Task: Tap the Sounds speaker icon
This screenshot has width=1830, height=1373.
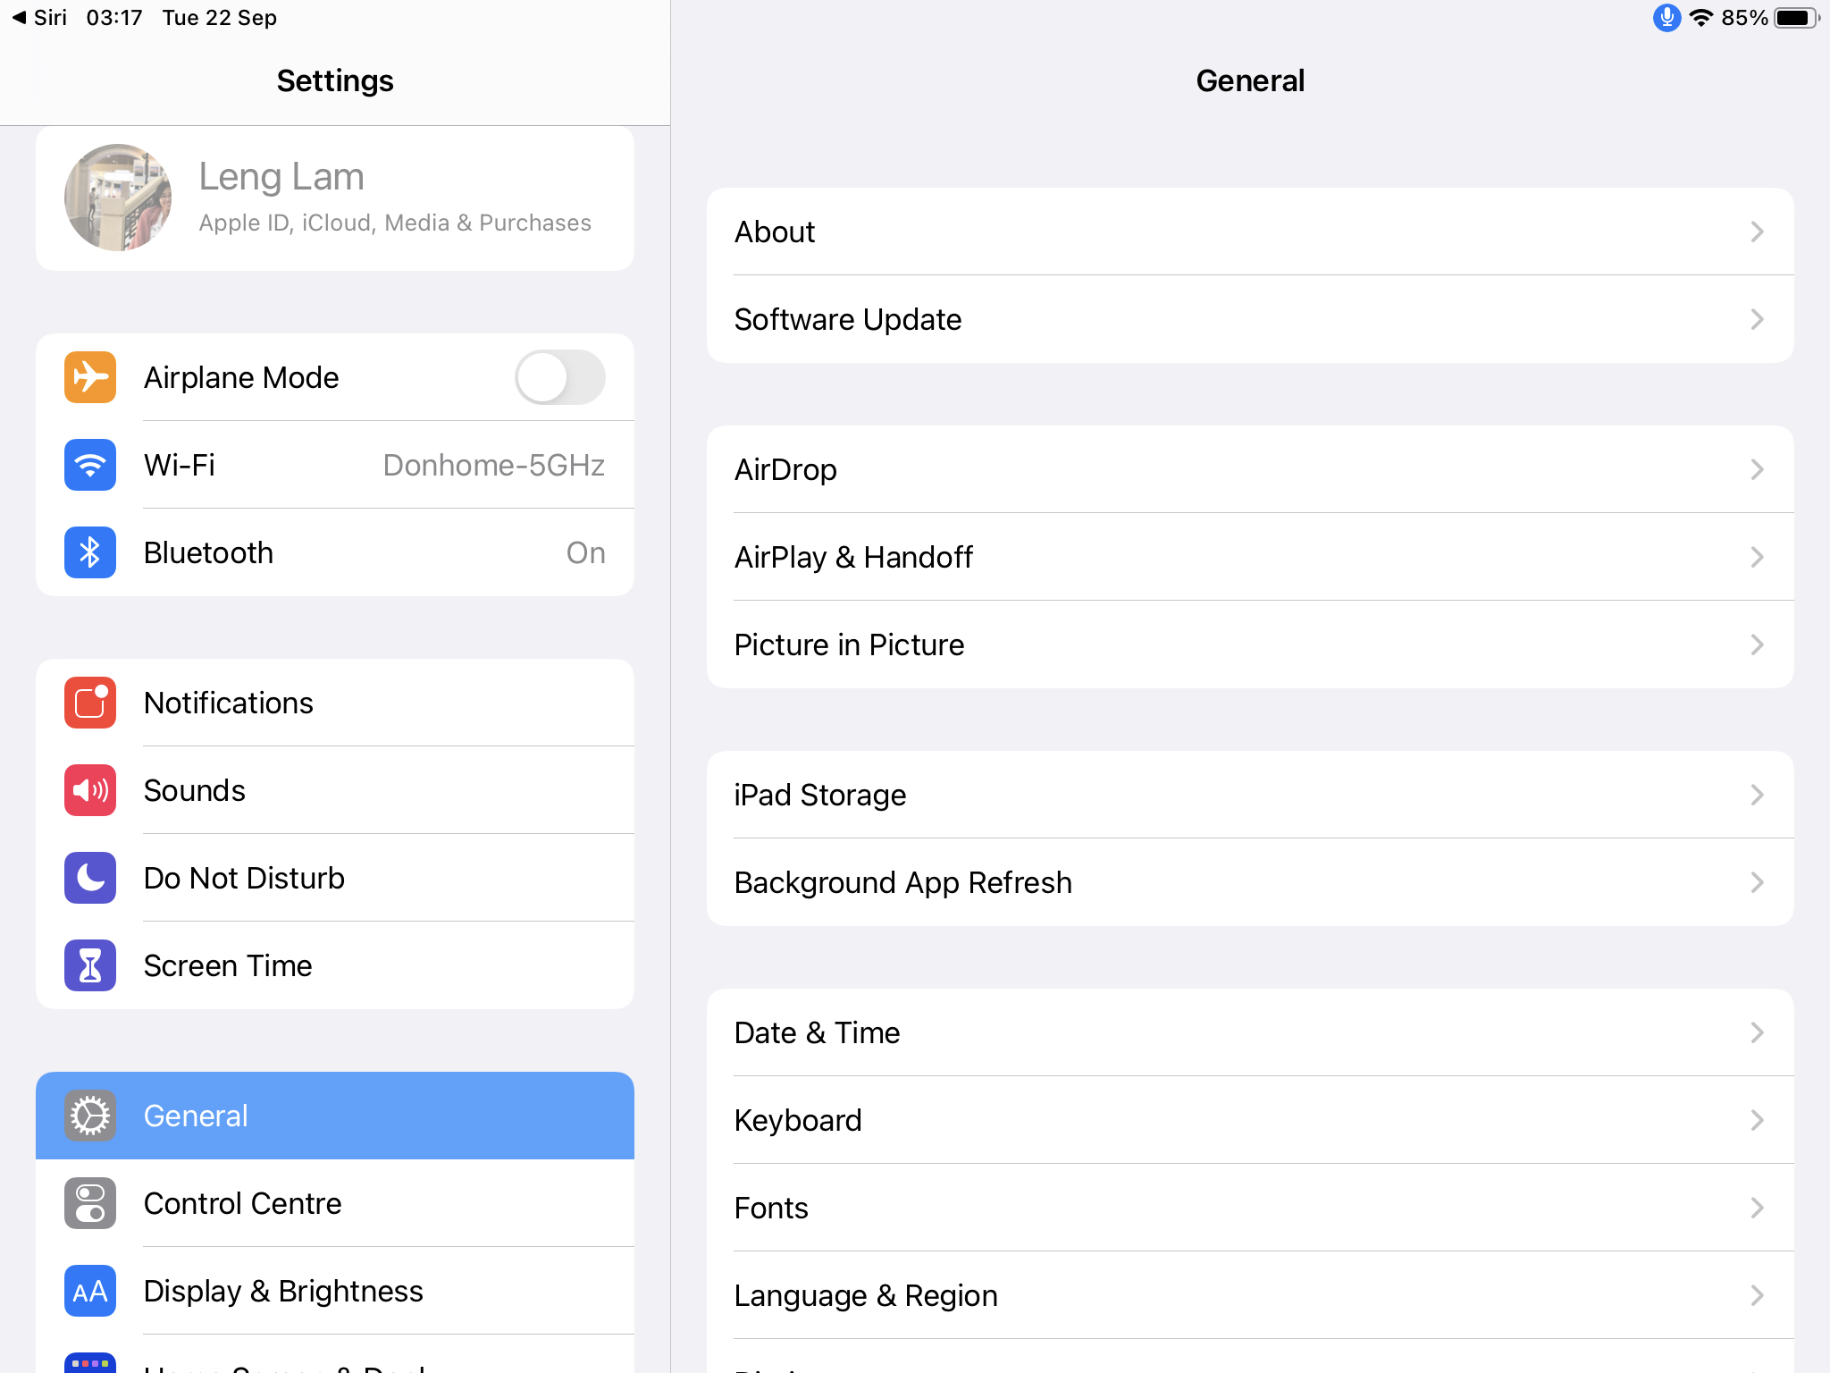Action: [90, 790]
